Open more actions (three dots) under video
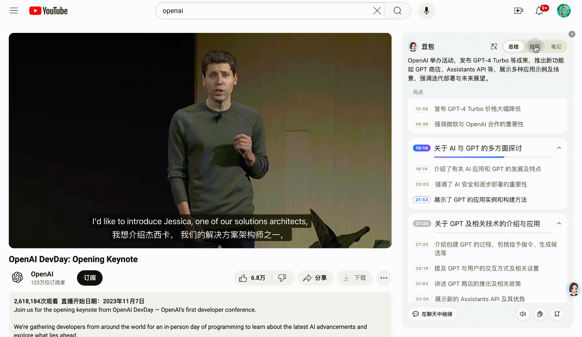This screenshot has height=337, width=582. tap(384, 278)
